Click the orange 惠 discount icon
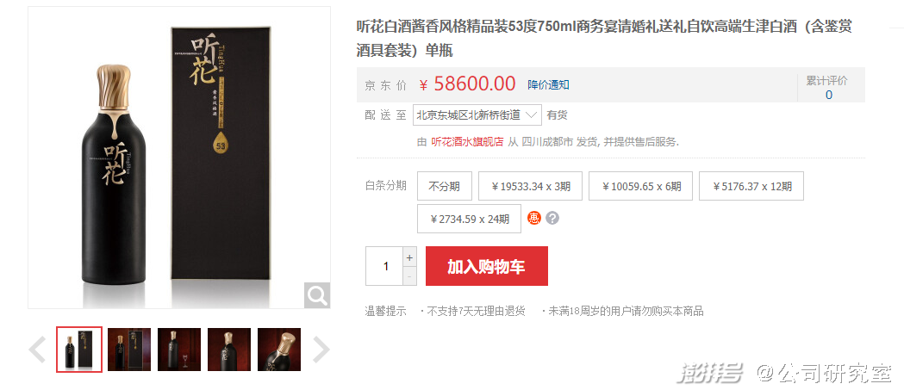This screenshot has width=904, height=390. click(534, 219)
